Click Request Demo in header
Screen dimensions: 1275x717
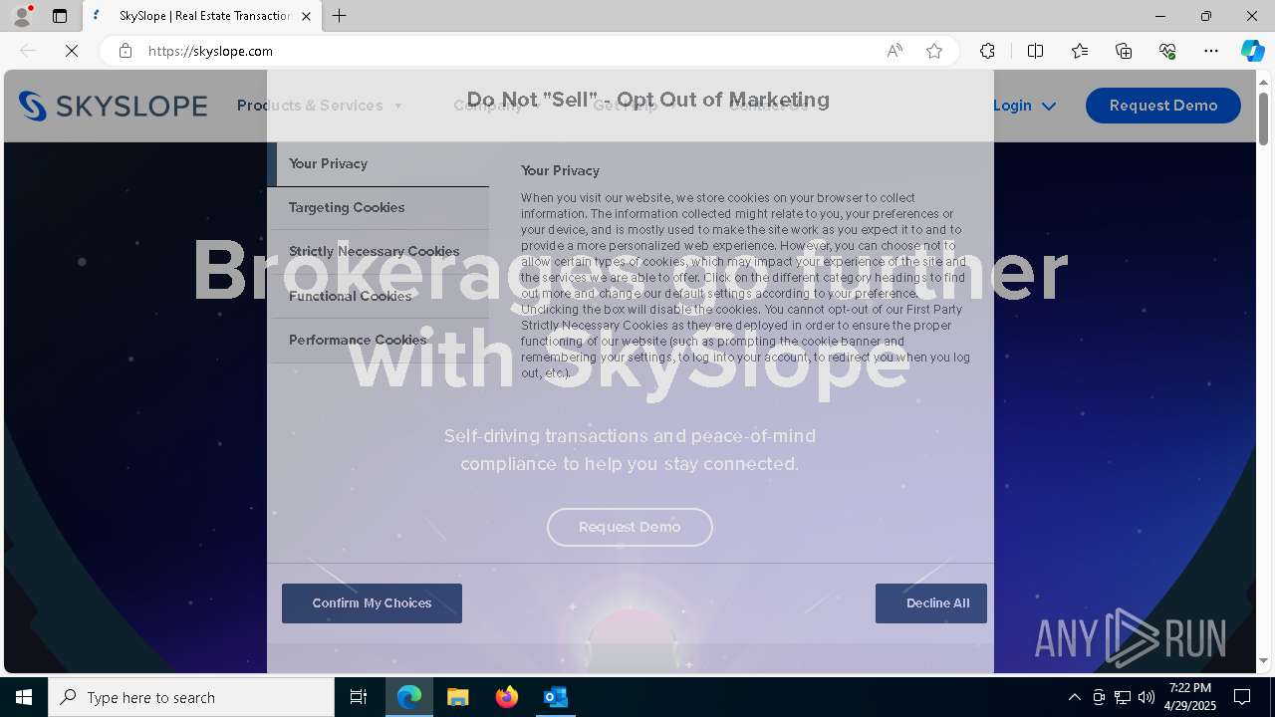click(x=1163, y=106)
